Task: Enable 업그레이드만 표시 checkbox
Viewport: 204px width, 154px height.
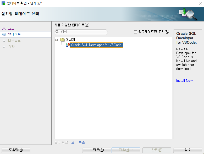Action: coord(135,32)
